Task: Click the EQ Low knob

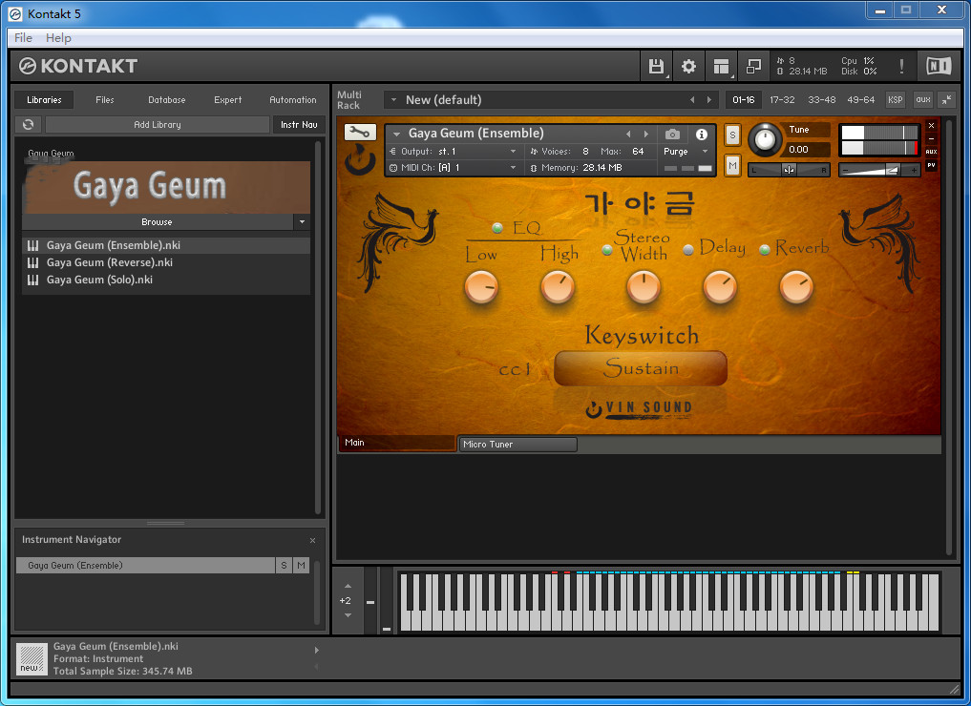Action: tap(481, 288)
